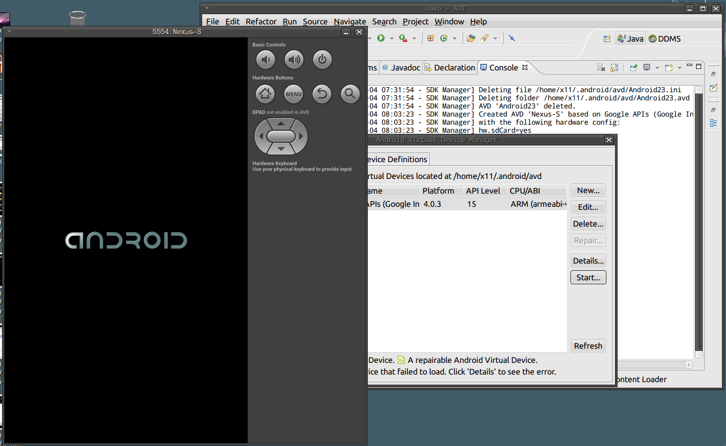Click the DPAD up arrow
The width and height of the screenshot is (726, 446).
tap(281, 123)
